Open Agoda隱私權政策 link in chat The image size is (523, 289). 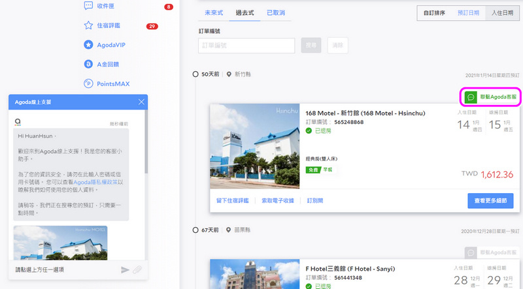point(95,182)
